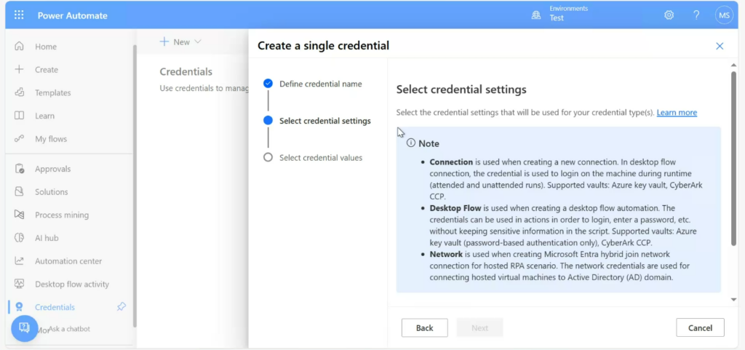Click the Approvals icon
Viewport: 745px width, 350px height.
(19, 169)
